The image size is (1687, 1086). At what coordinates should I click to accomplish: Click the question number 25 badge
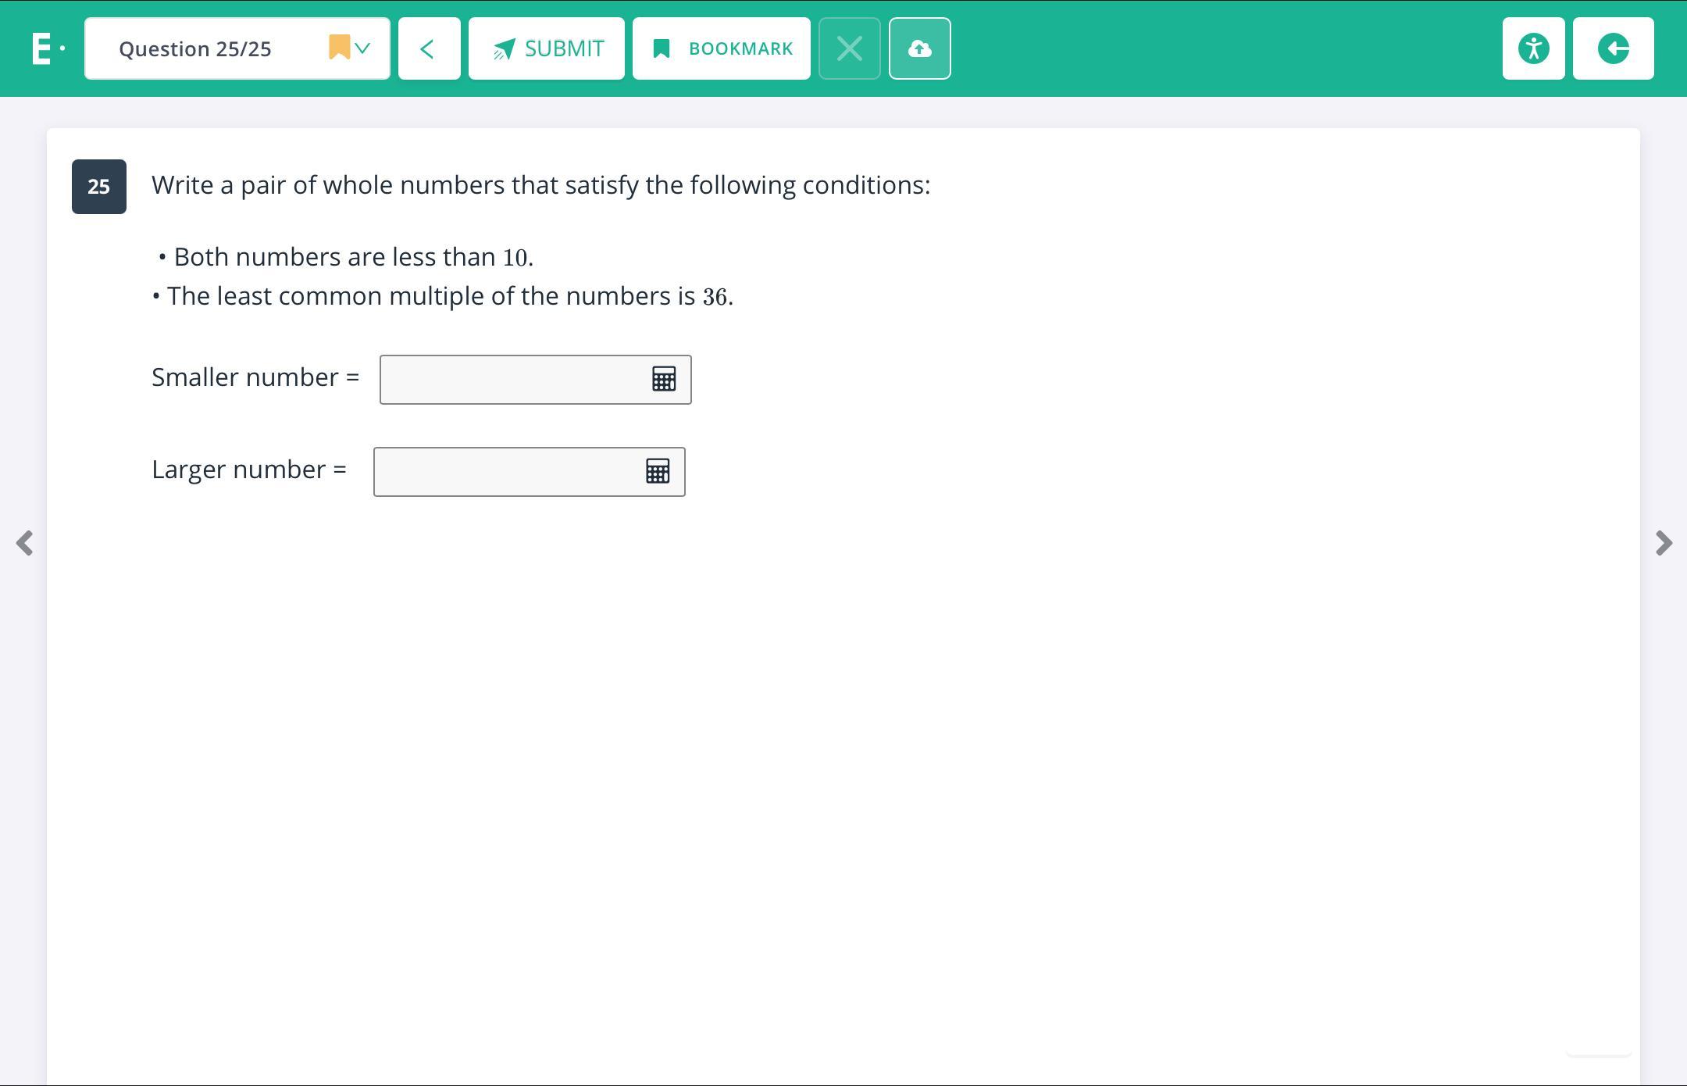[99, 187]
